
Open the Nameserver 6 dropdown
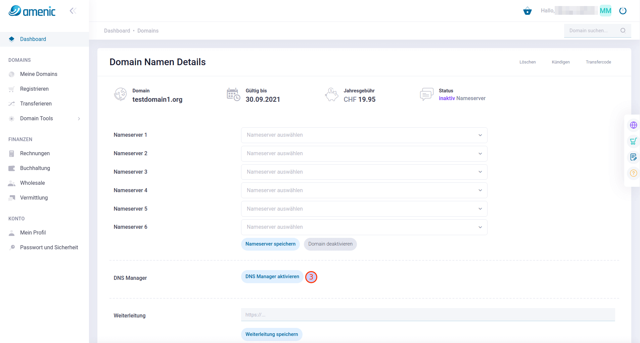[364, 227]
